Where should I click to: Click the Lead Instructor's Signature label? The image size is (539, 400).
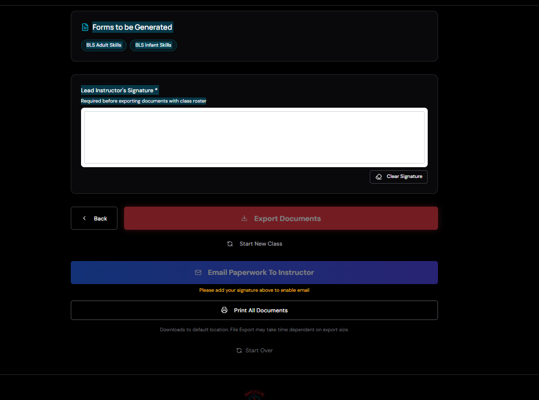click(x=119, y=90)
